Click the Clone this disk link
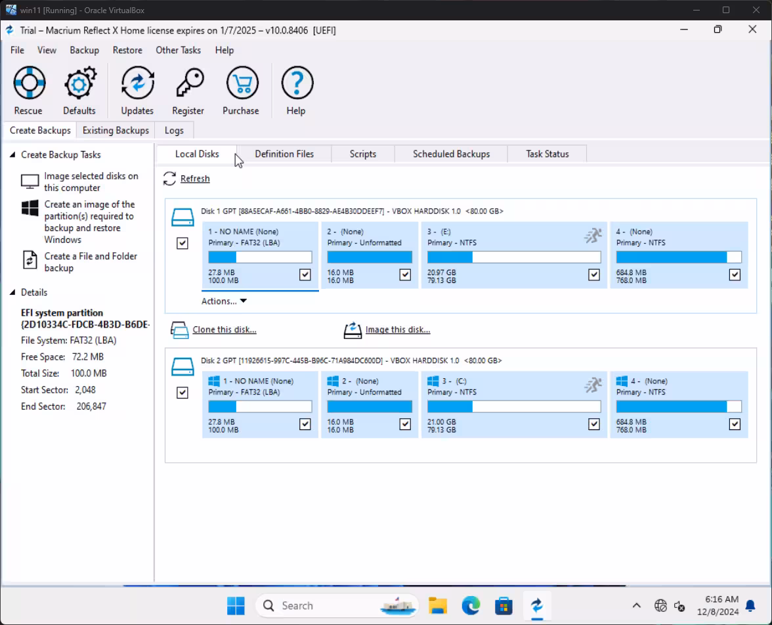The width and height of the screenshot is (772, 625). [x=225, y=330]
